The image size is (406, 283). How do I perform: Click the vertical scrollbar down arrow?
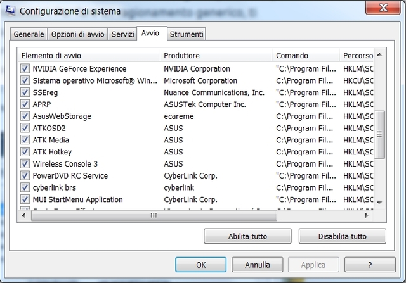379,201
